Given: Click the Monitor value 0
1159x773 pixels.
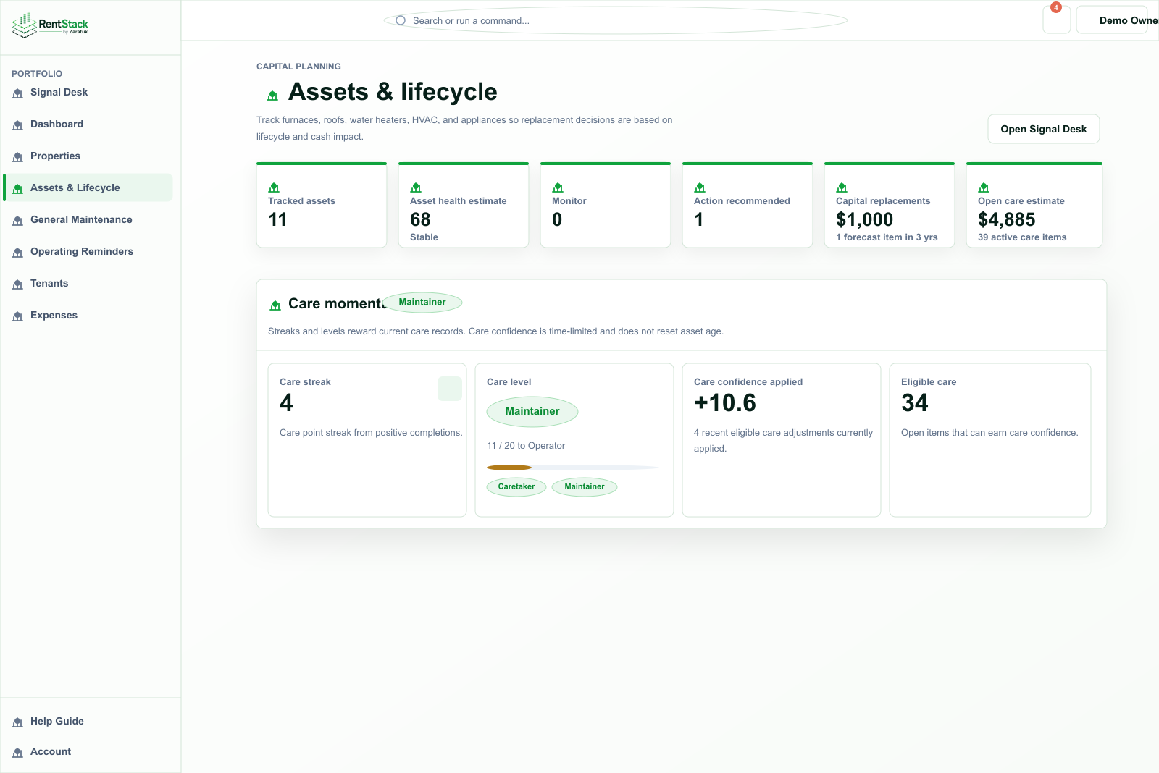Looking at the screenshot, I should tap(557, 219).
